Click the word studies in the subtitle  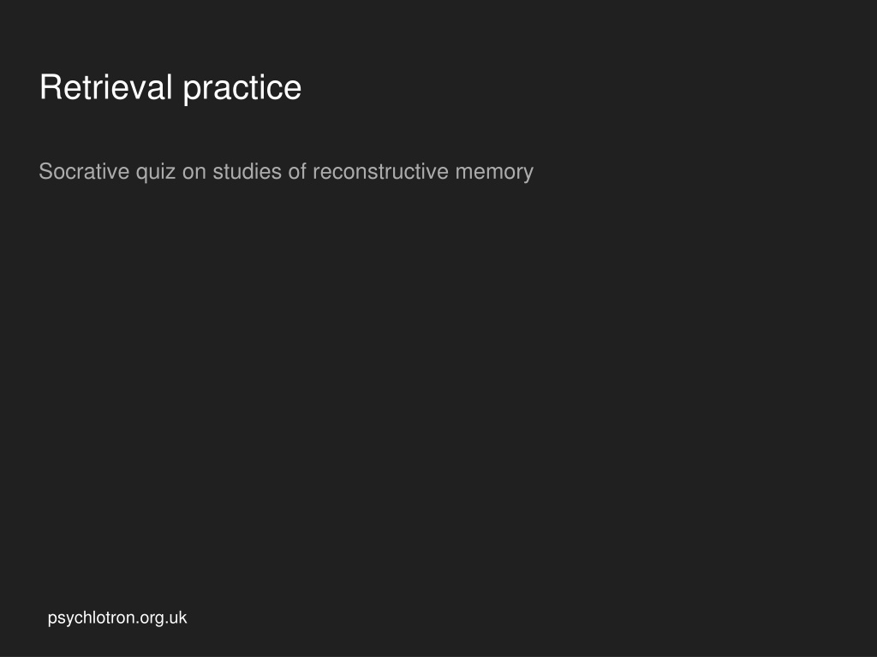[248, 171]
